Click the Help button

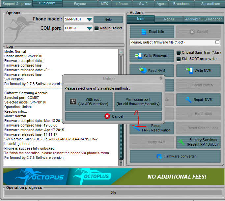(108, 19)
